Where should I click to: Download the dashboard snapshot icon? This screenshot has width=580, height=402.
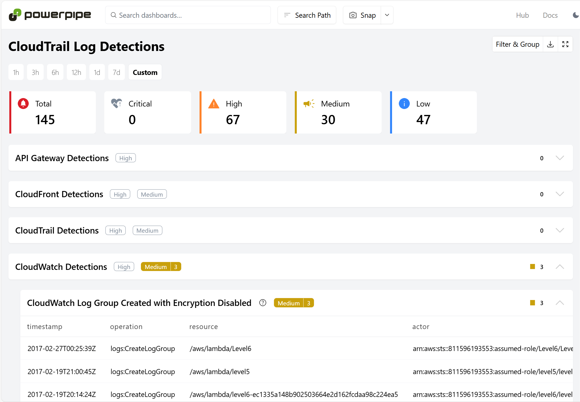[x=550, y=44]
